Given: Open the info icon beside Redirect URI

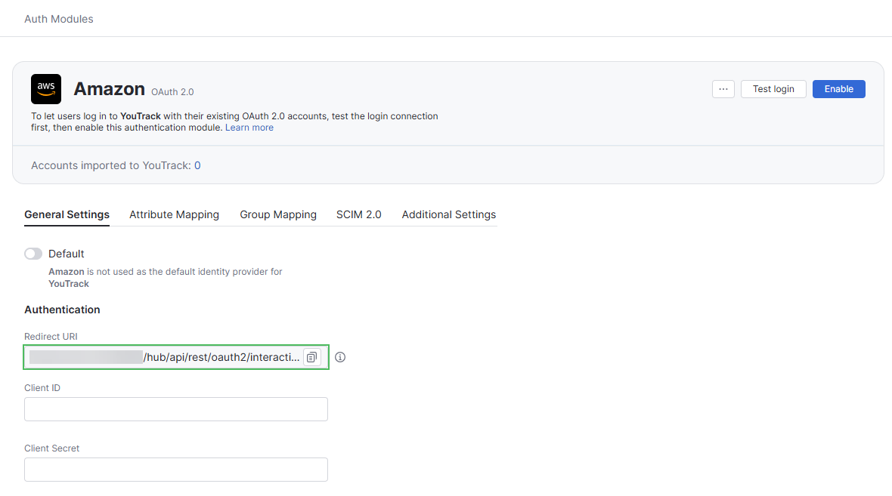Looking at the screenshot, I should [340, 357].
